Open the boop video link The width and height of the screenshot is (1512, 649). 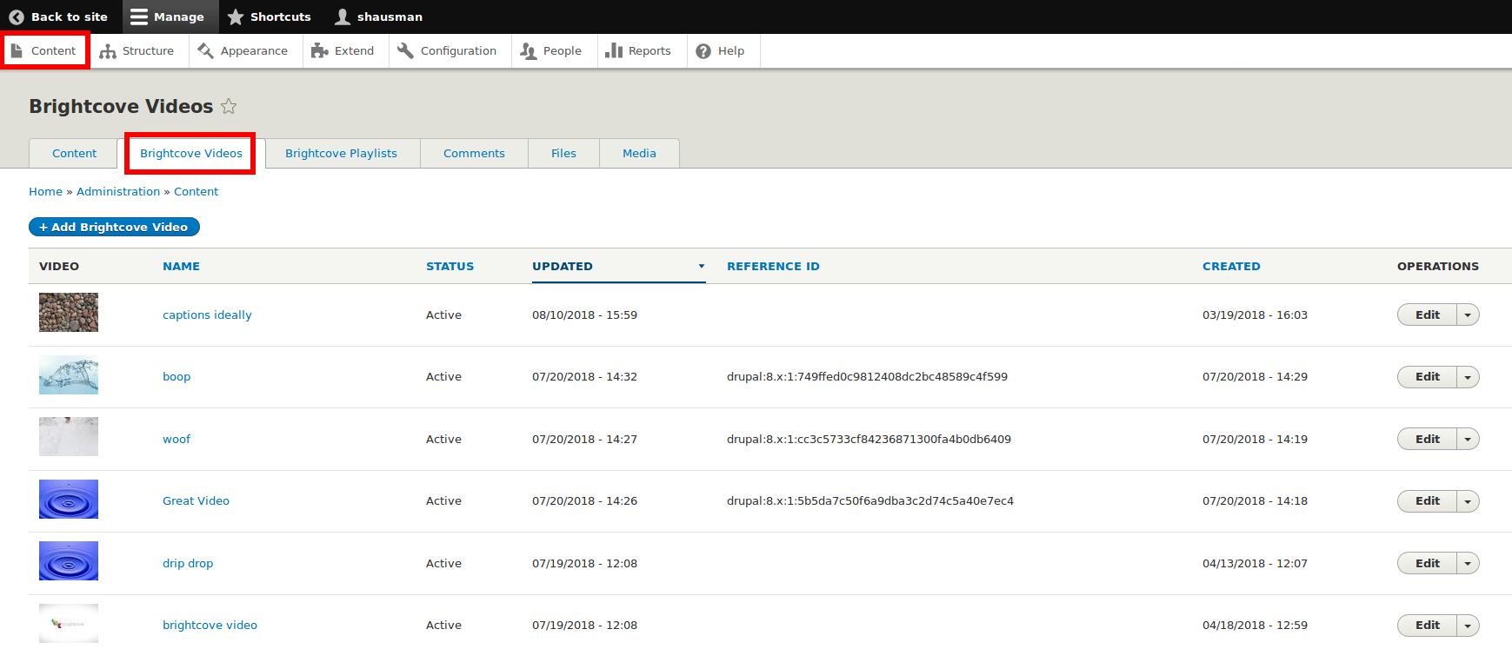pos(177,376)
